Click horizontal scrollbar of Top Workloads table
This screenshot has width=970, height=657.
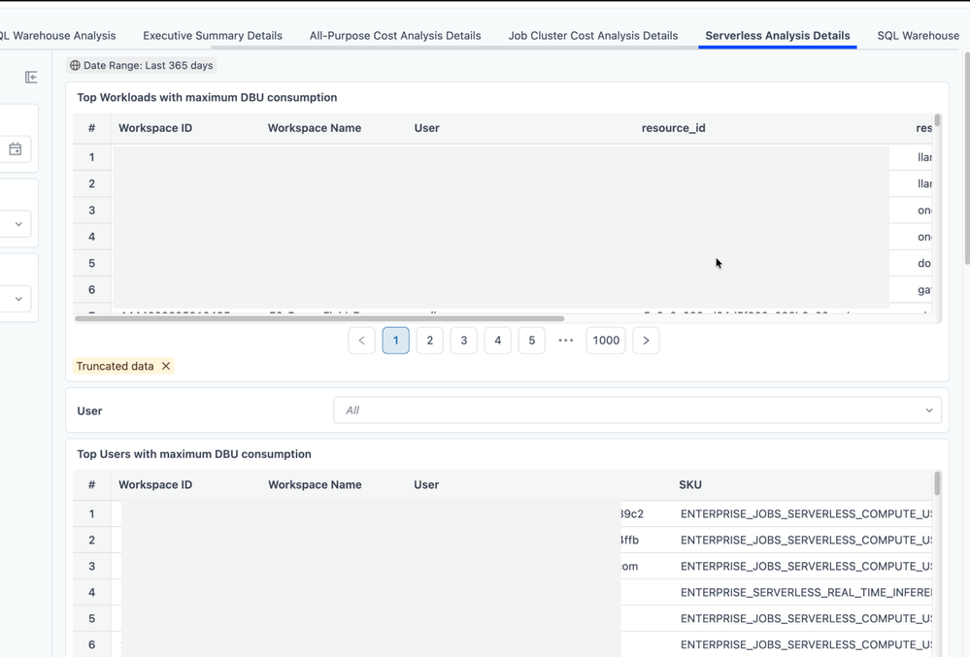pyautogui.click(x=319, y=318)
